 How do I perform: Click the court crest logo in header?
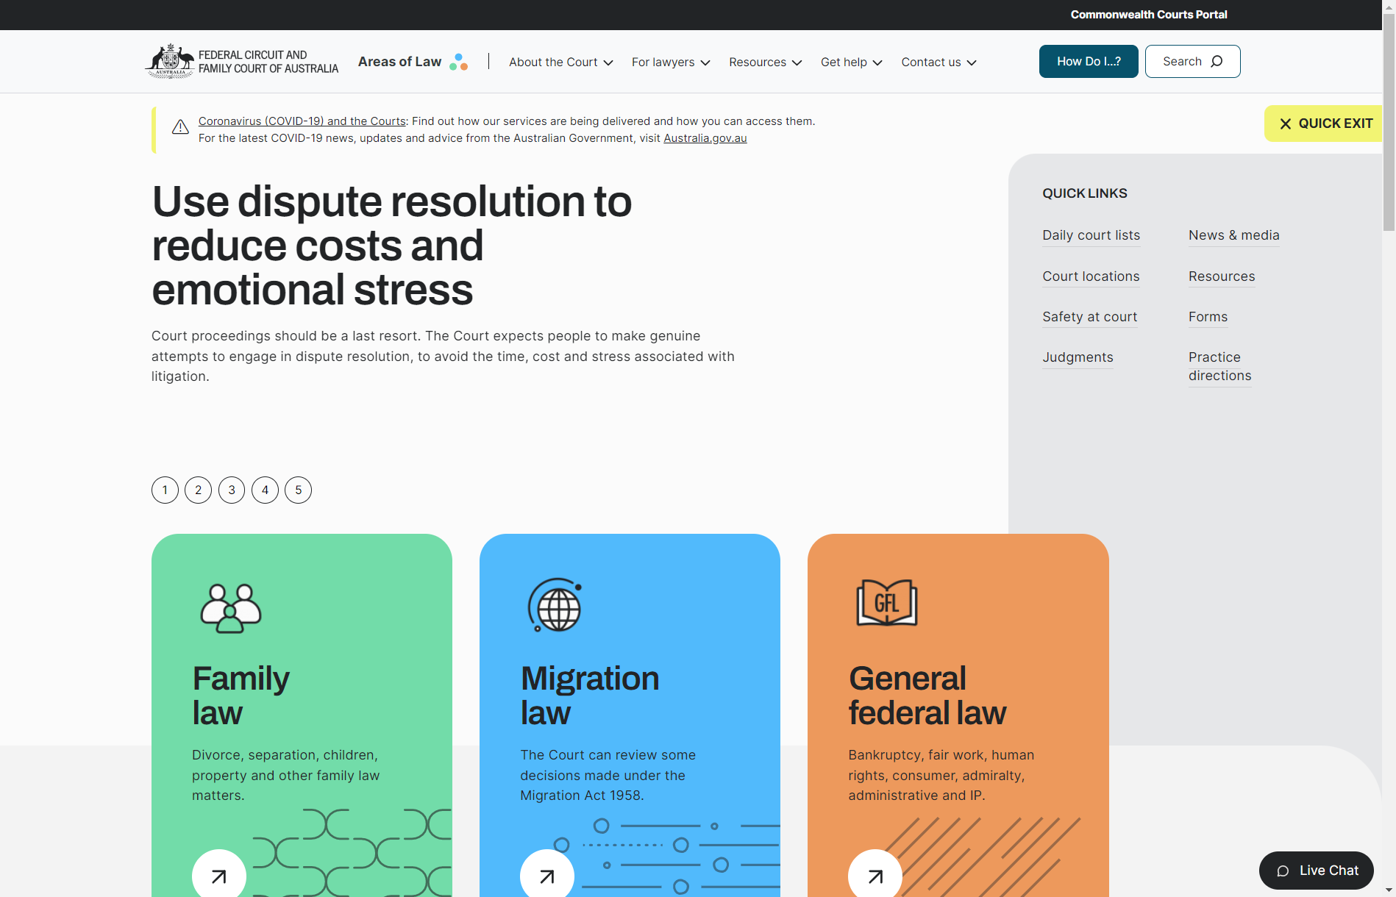171,61
